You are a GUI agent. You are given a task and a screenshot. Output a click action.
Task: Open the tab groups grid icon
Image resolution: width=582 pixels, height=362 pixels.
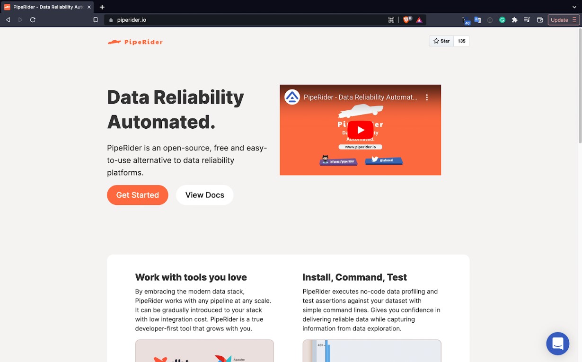pyautogui.click(x=391, y=20)
